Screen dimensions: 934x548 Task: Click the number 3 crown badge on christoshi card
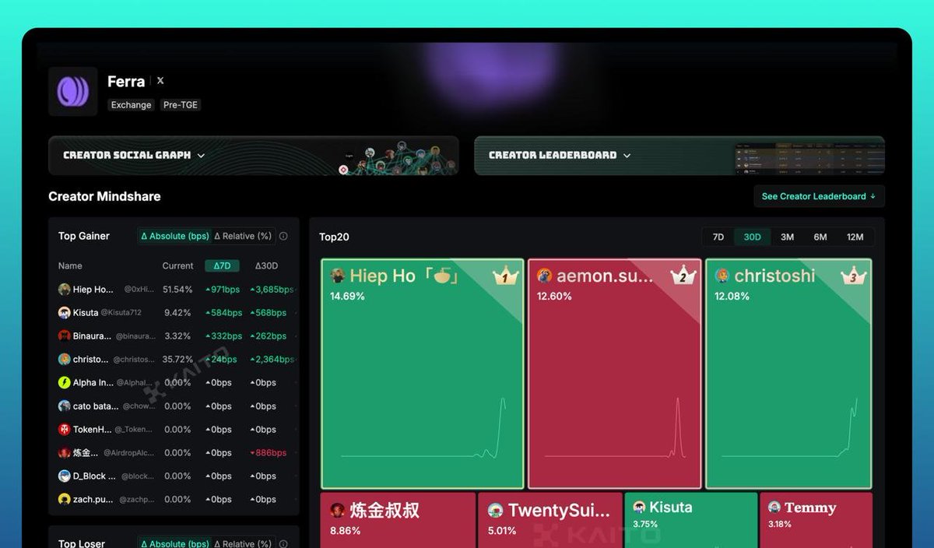tap(853, 276)
